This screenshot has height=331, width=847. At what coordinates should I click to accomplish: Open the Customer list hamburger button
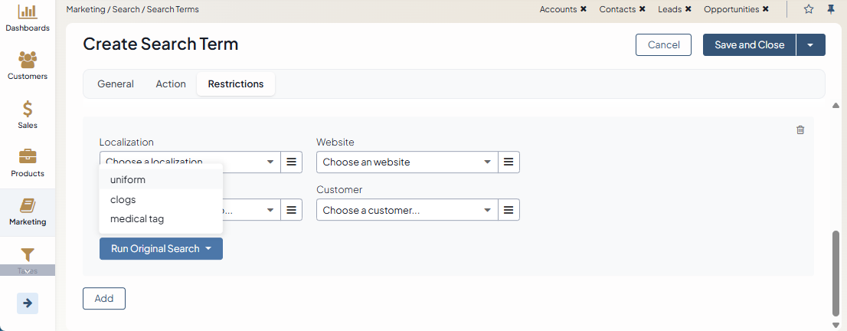(509, 210)
